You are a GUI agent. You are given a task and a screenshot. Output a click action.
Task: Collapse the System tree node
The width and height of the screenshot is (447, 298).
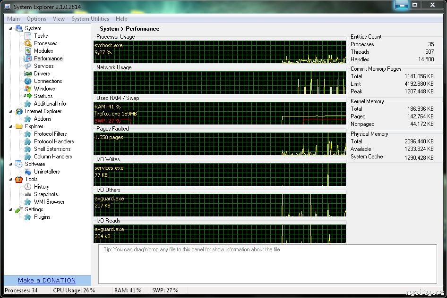pyautogui.click(x=10, y=28)
